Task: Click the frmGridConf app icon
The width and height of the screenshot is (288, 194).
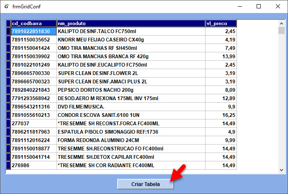Action: (7, 6)
